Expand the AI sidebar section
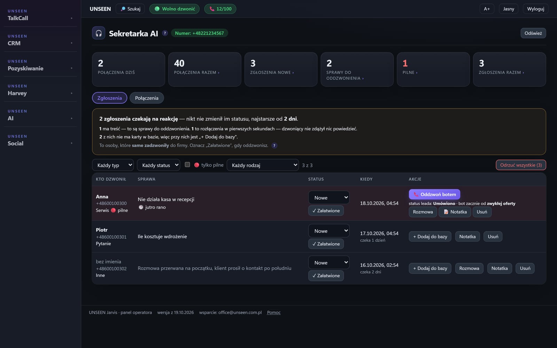The height and width of the screenshot is (348, 557). (x=40, y=115)
